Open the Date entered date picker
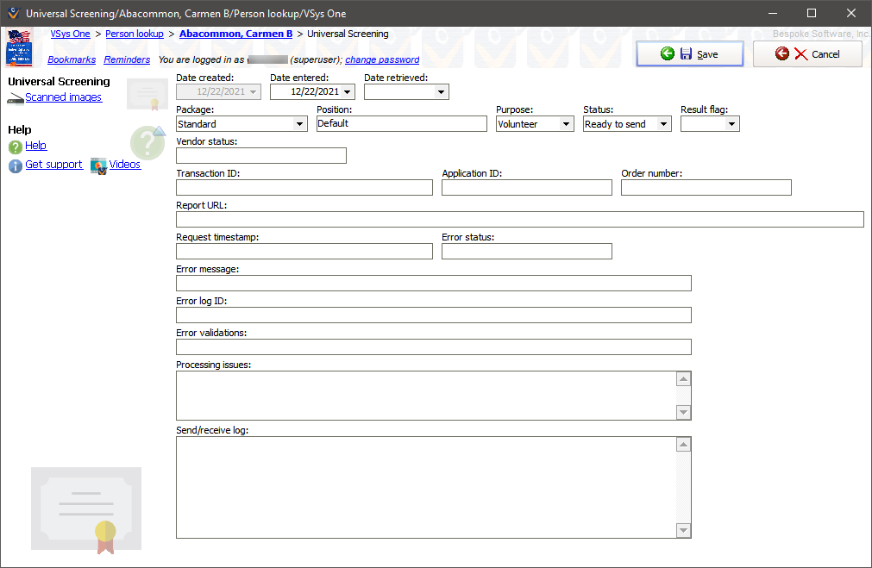This screenshot has height=568, width=872. pos(348,92)
